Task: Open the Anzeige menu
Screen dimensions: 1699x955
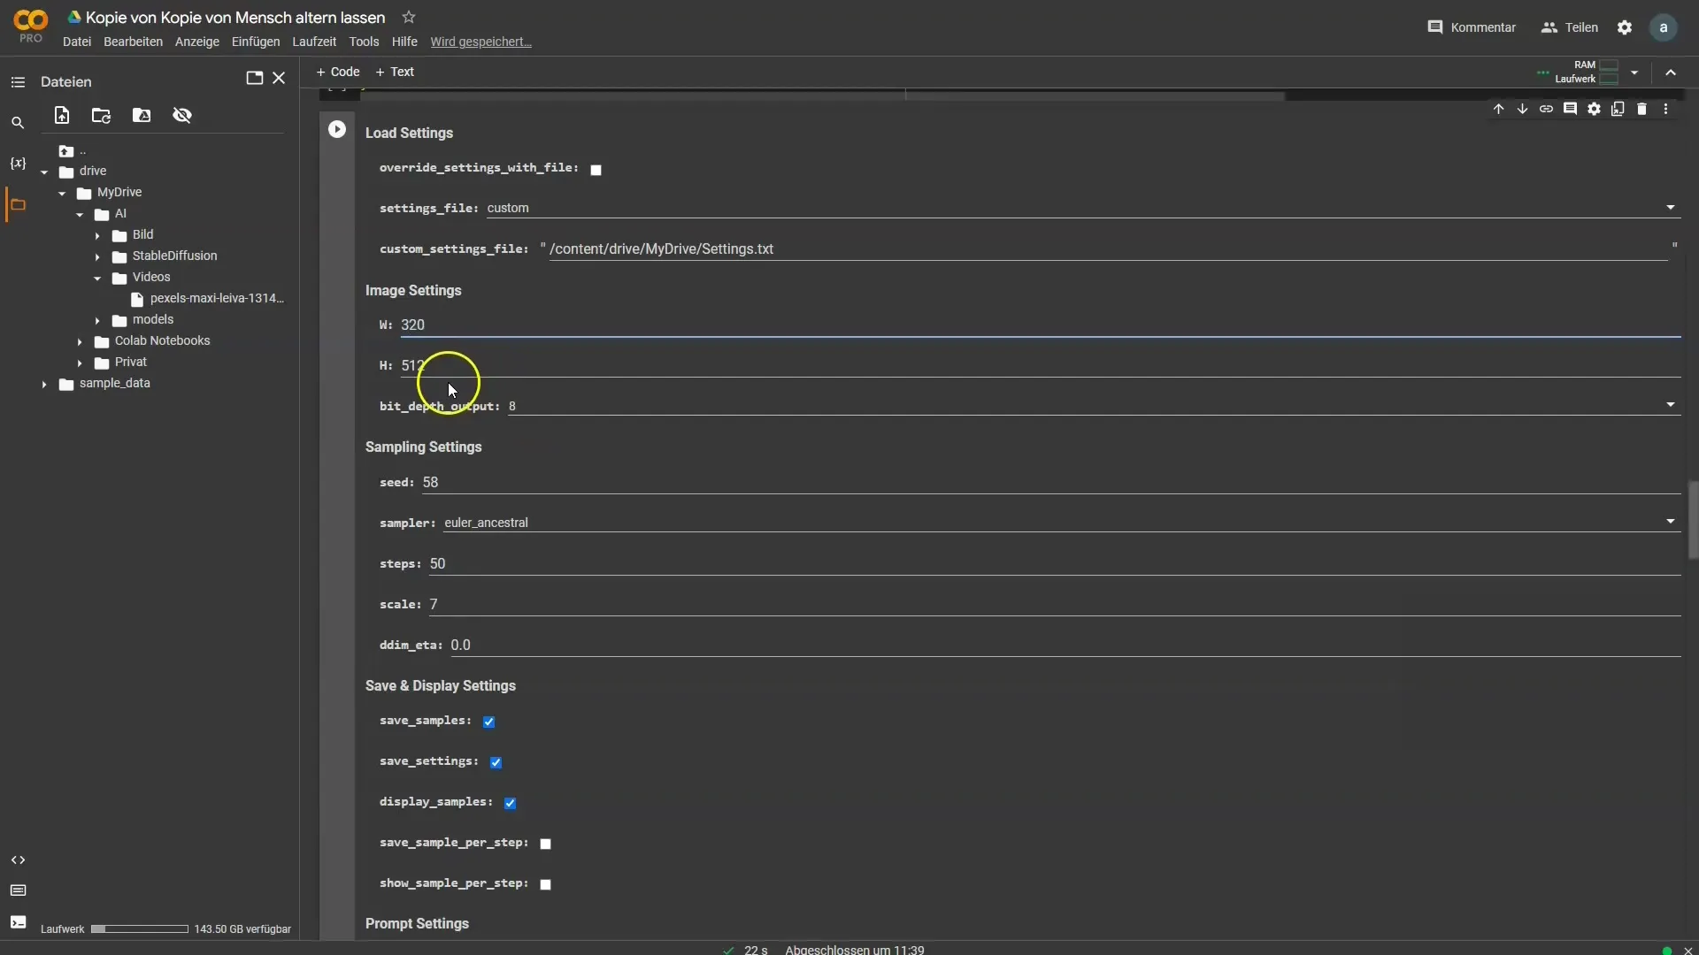Action: pos(197,42)
